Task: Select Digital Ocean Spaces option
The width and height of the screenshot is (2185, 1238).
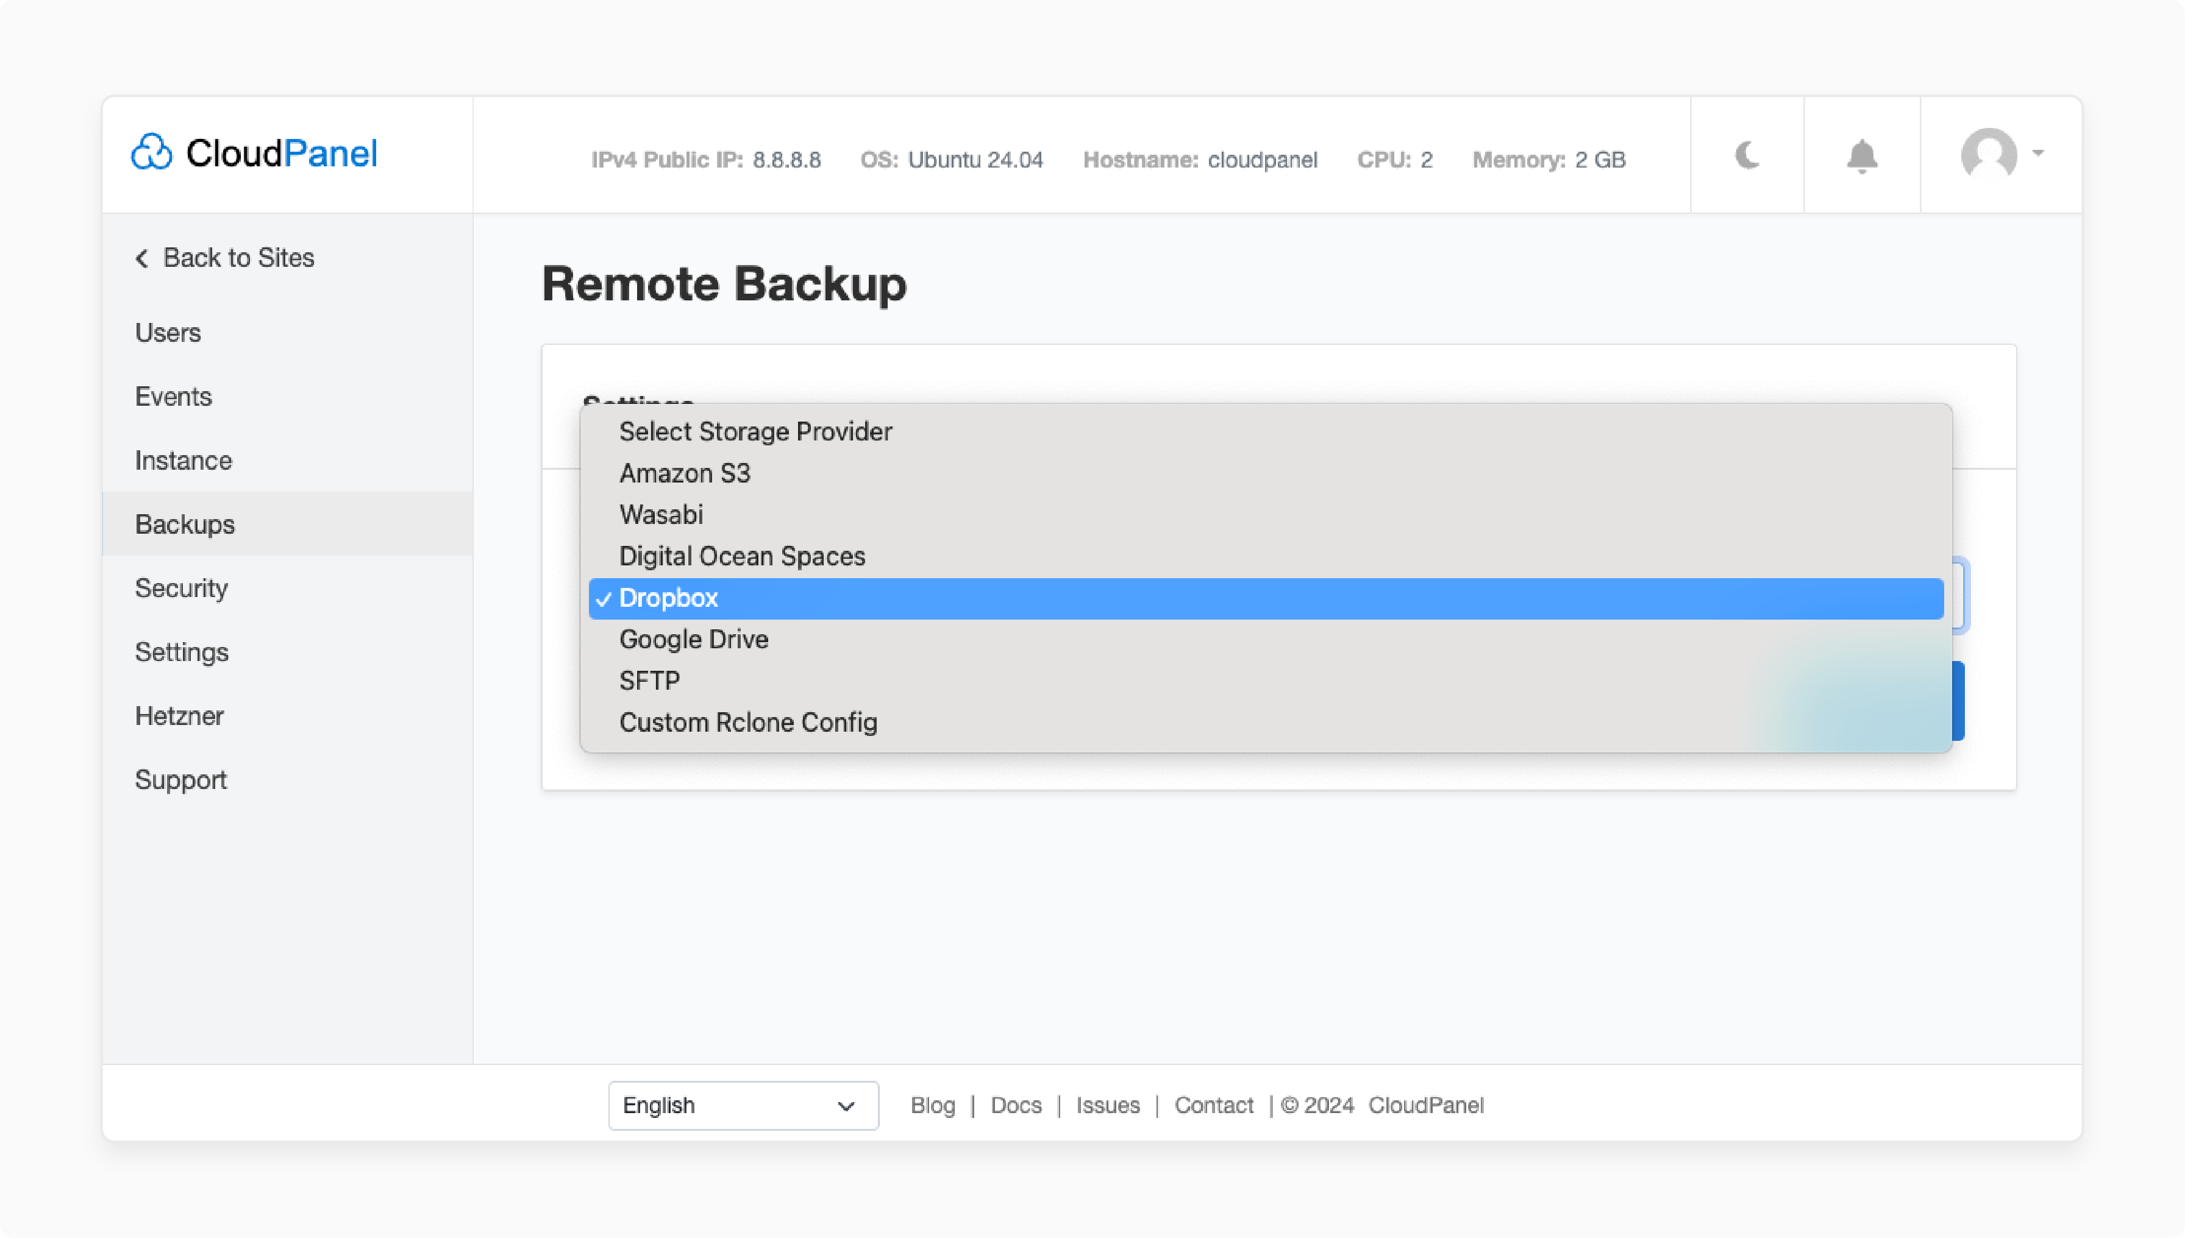Action: tap(1266, 557)
